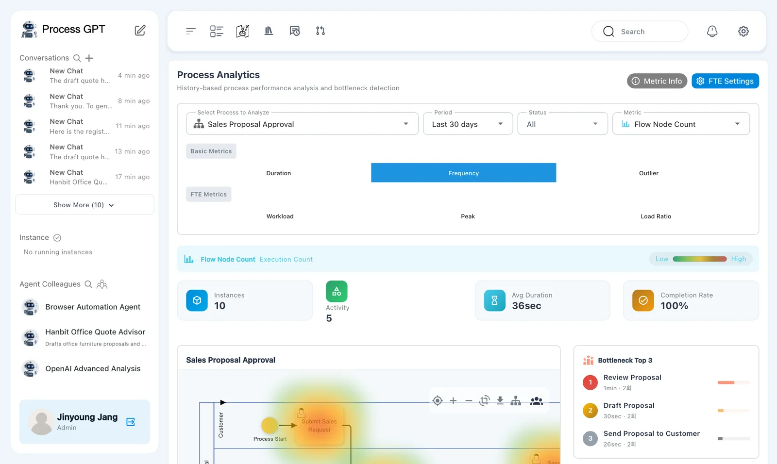Click the Submit Sales Request node

319,426
